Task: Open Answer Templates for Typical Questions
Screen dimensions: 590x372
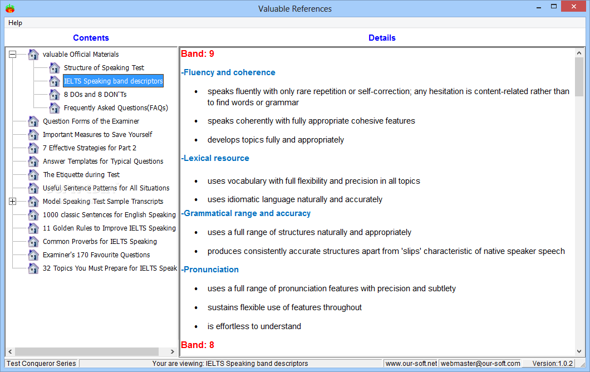Action: pos(103,161)
